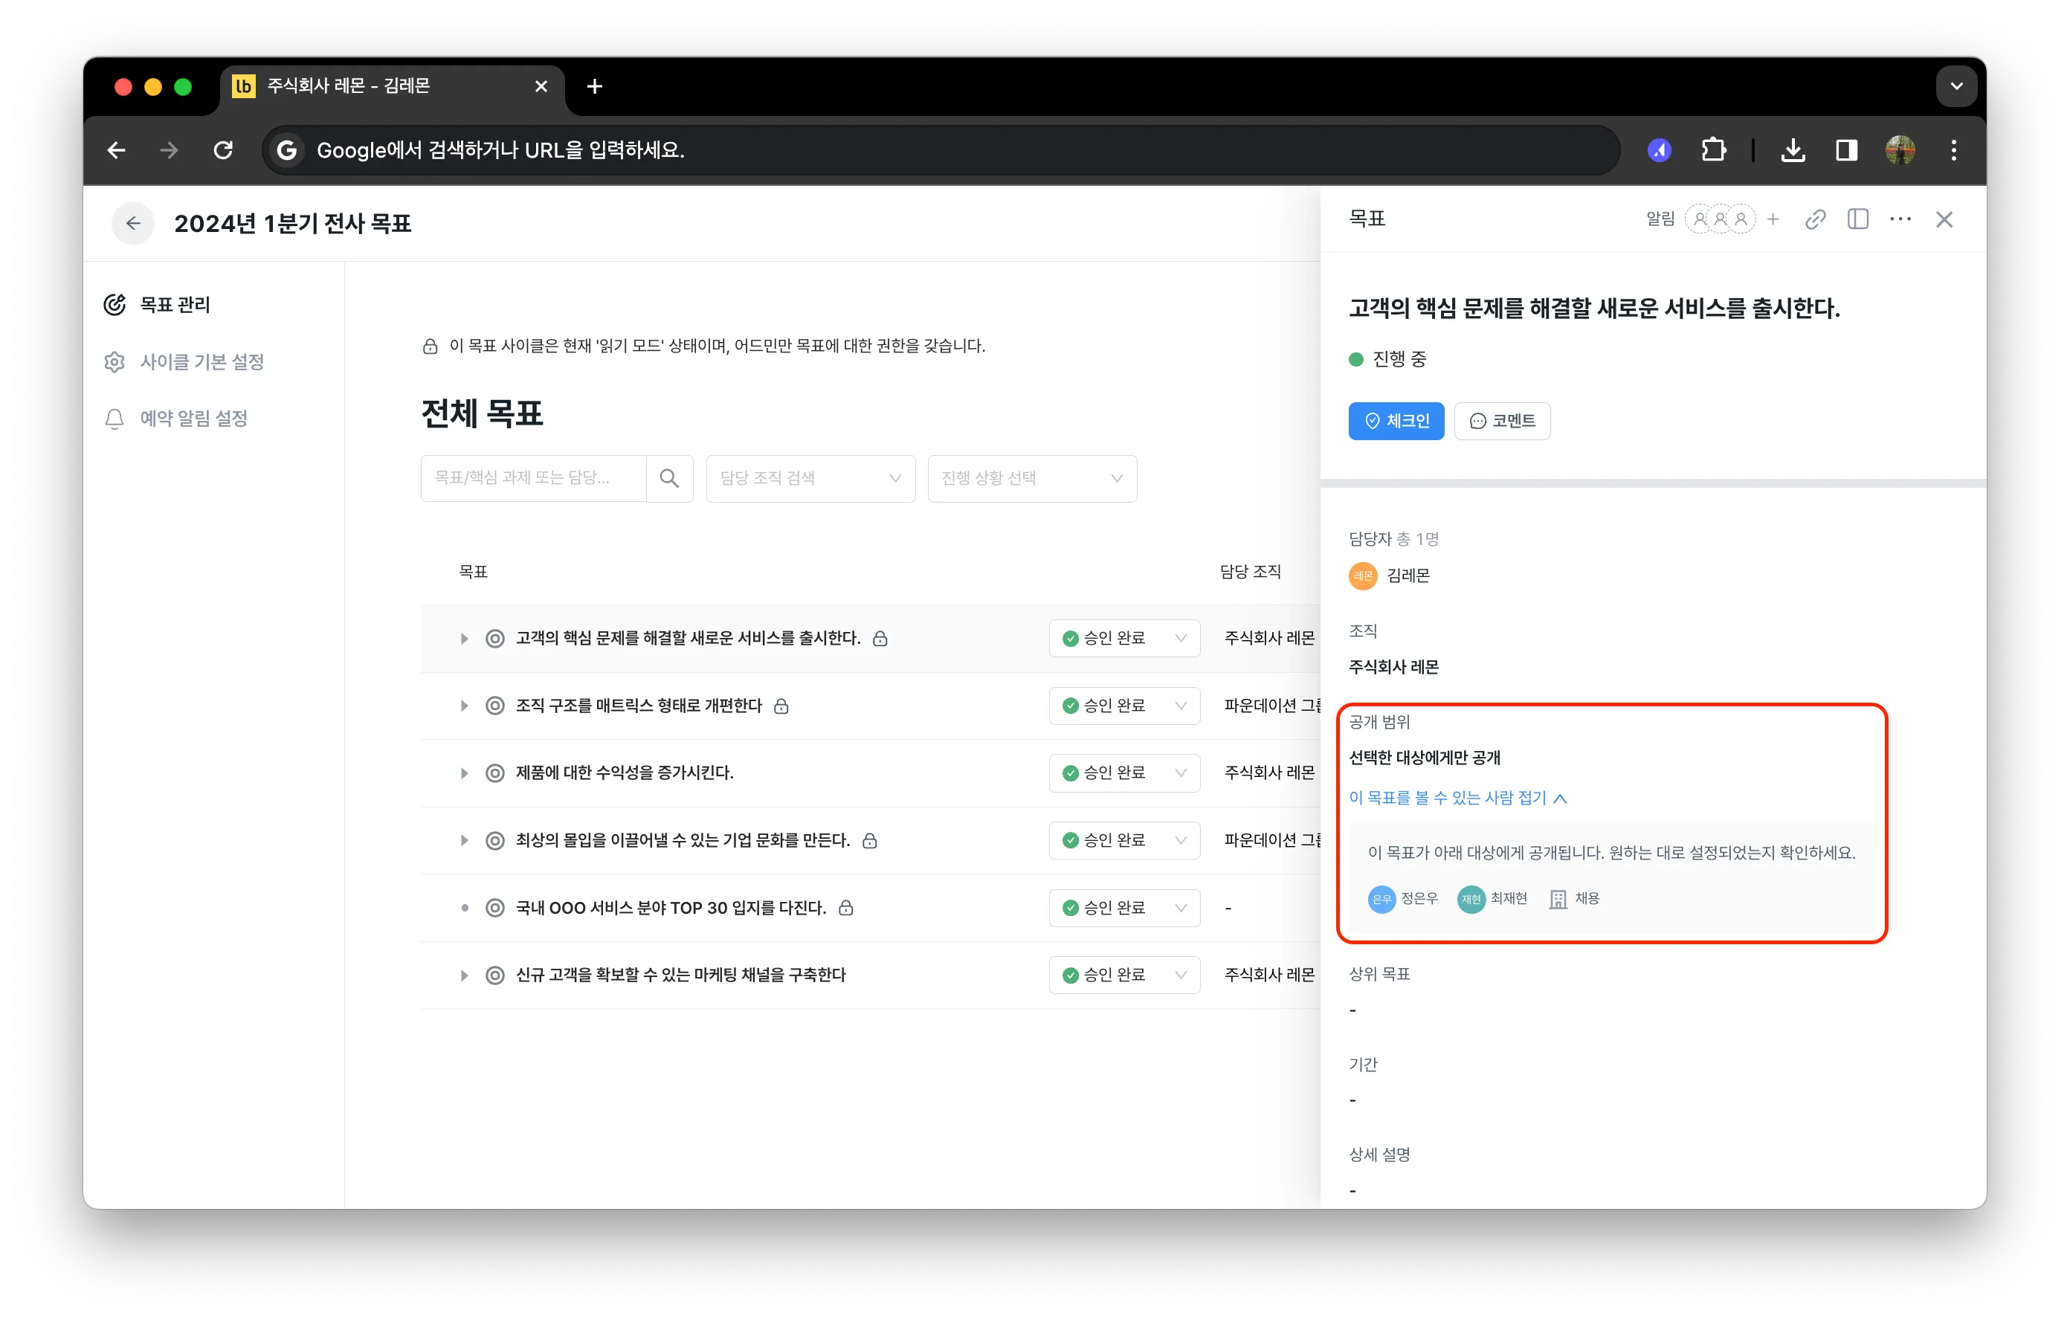2070x1319 pixels.
Task: Click the 정은우 viewer avatar
Action: pos(1381,898)
